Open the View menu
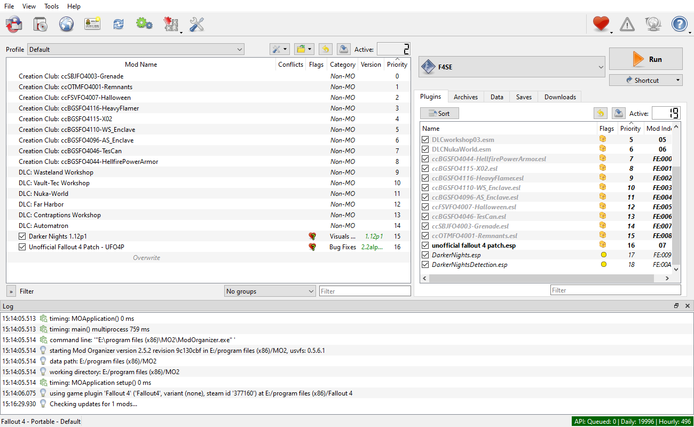The image size is (694, 427). click(x=29, y=6)
